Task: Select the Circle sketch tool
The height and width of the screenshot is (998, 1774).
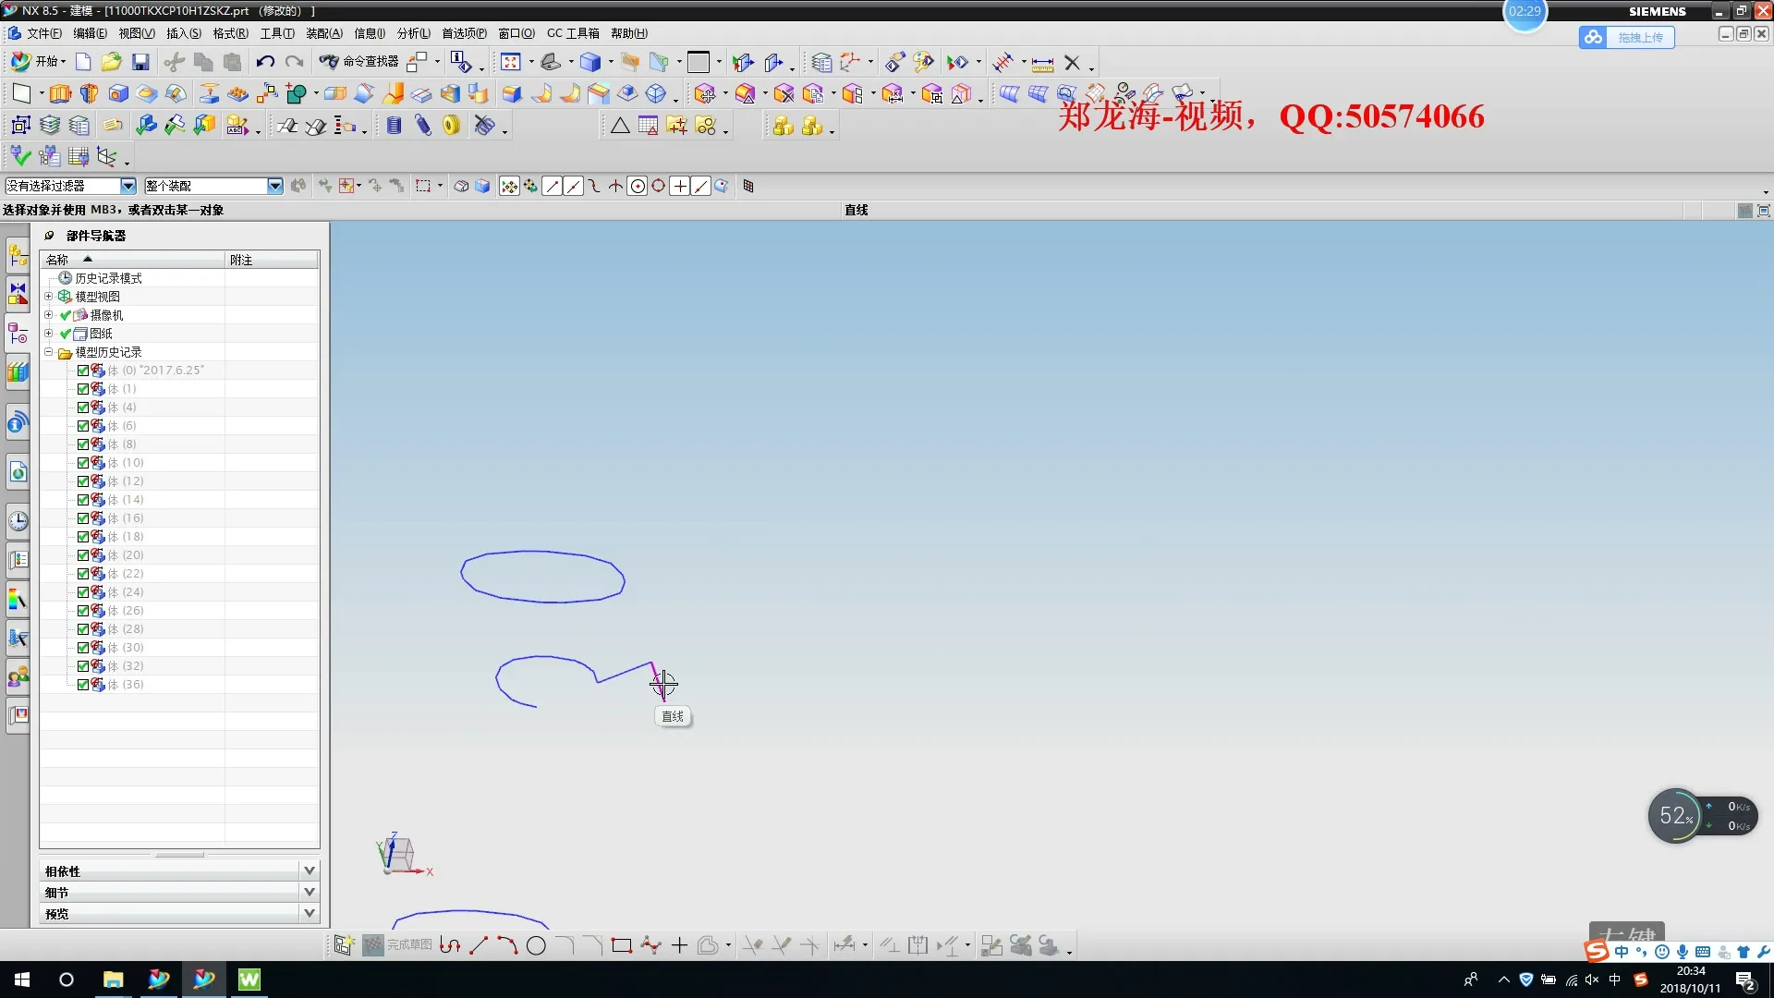Action: 536,945
